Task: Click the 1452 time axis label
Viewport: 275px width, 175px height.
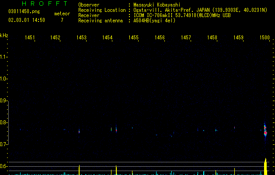Action: pyautogui.click(x=55, y=38)
